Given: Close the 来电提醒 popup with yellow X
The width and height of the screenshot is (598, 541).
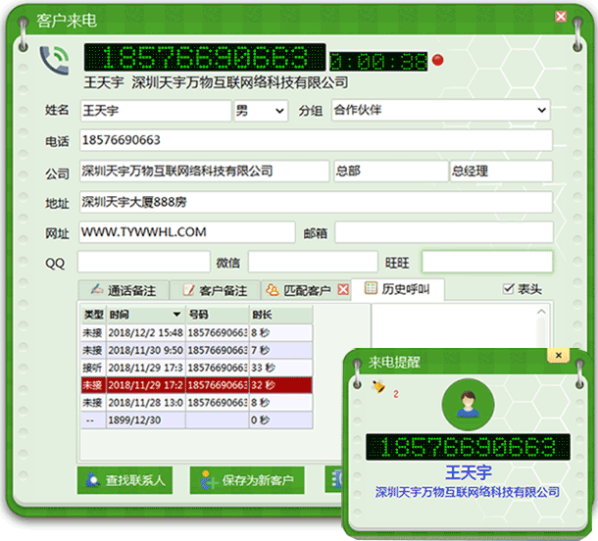Looking at the screenshot, I should (x=559, y=355).
